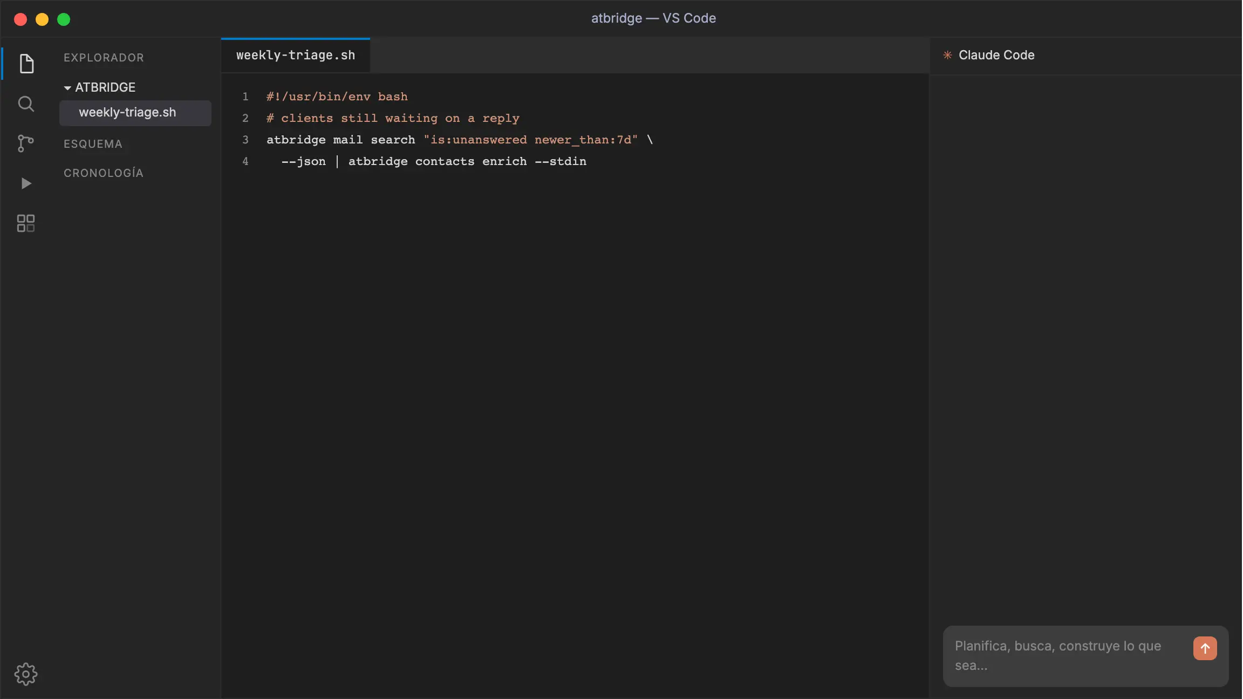The image size is (1243, 699).
Task: Click the '--json' flag on line 4
Action: tap(303, 161)
